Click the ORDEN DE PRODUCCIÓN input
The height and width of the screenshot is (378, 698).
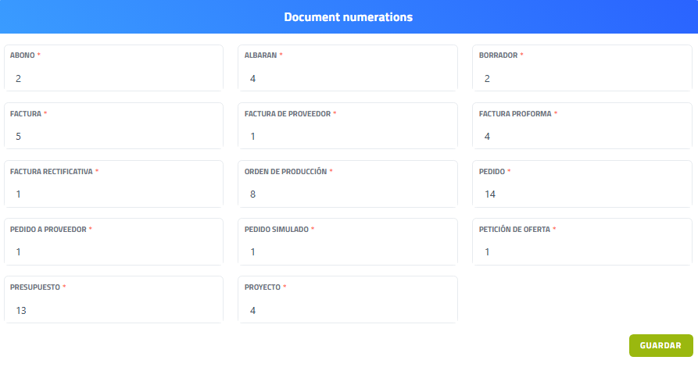pyautogui.click(x=348, y=194)
